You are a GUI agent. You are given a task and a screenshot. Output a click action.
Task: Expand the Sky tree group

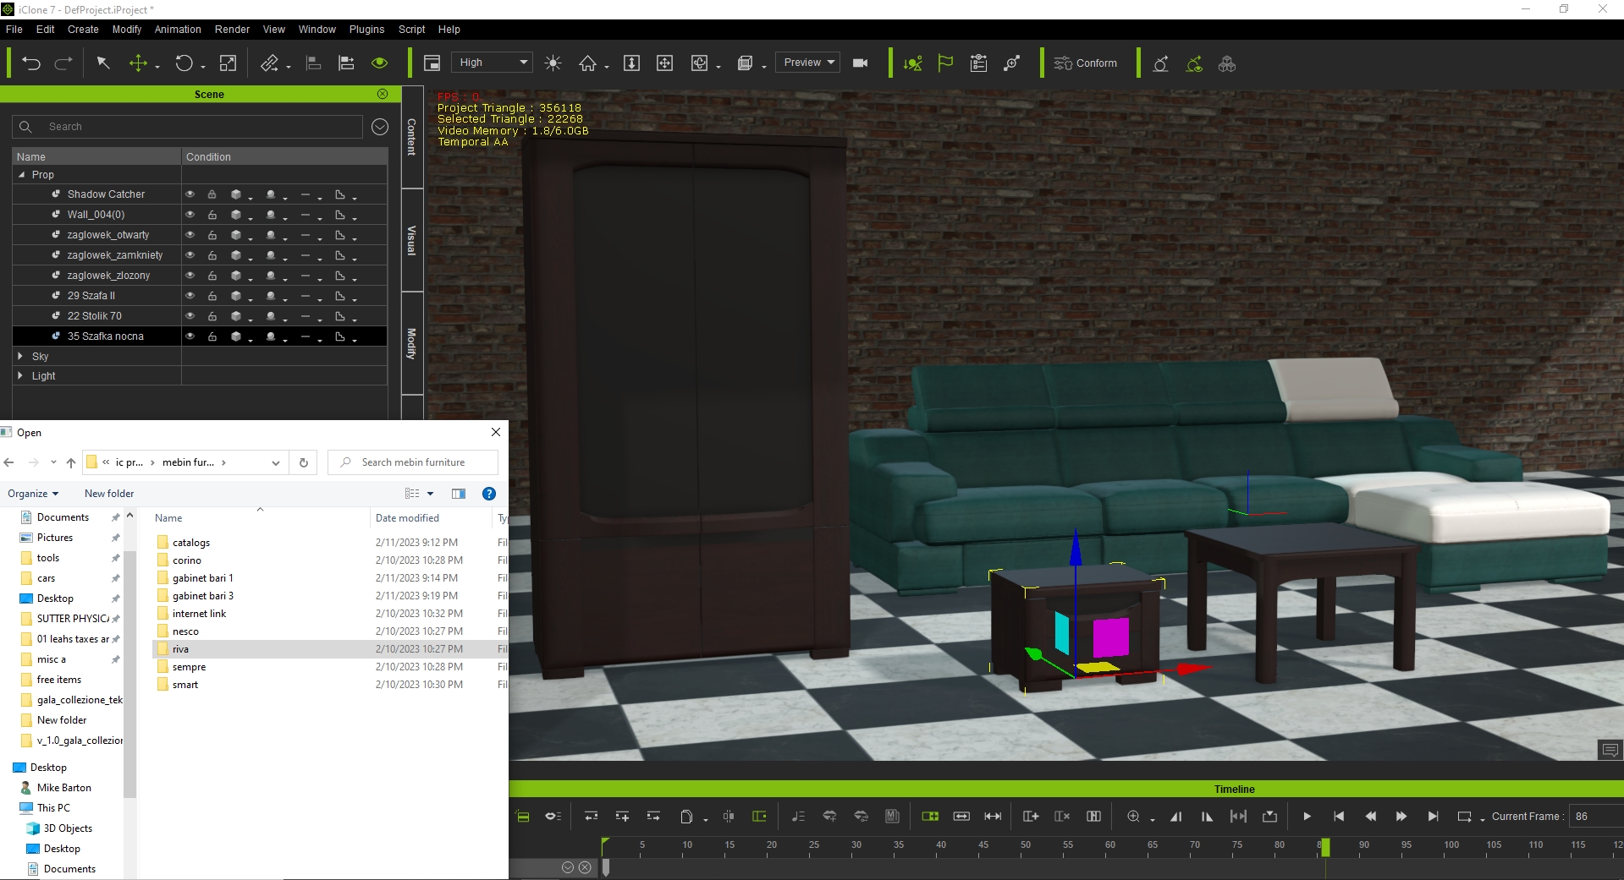(21, 356)
